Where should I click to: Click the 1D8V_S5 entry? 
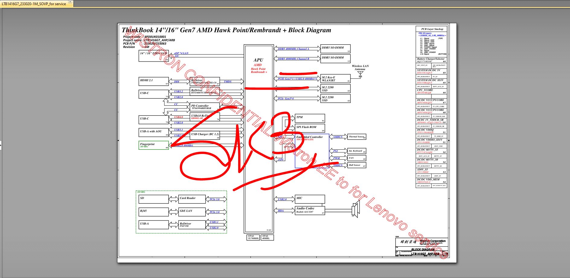point(431,171)
